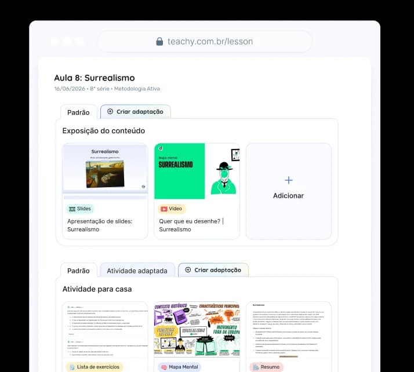Image resolution: width=414 pixels, height=372 pixels.
Task: Click the Resumo badge icon
Action: (x=256, y=367)
